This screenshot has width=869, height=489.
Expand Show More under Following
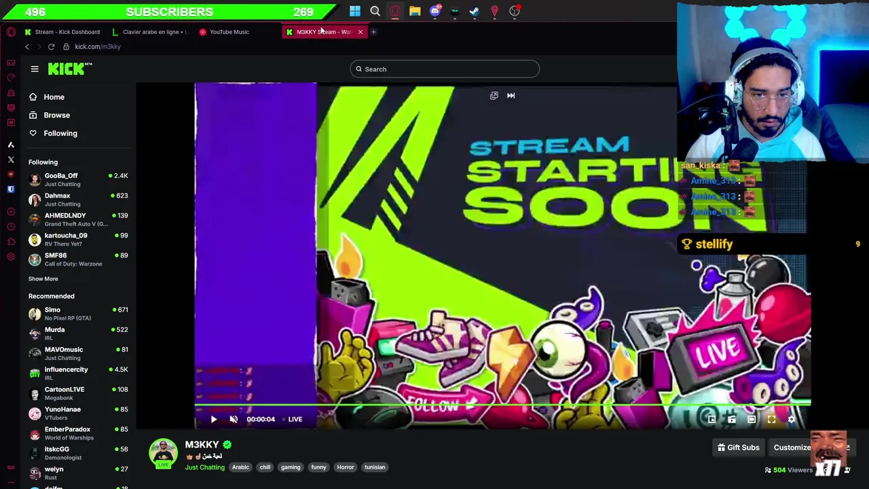pos(43,278)
